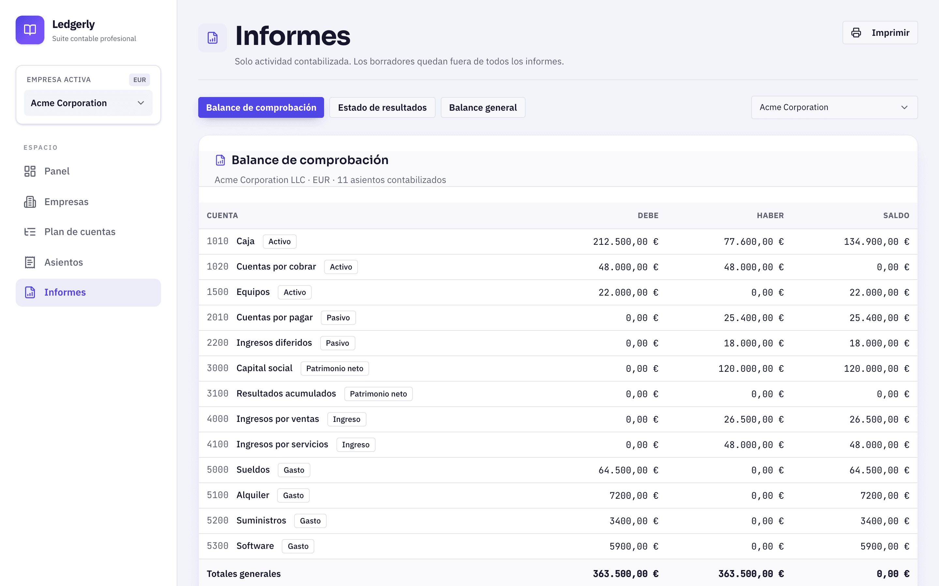Click the EUR currency badge
This screenshot has width=939, height=586.
click(140, 80)
